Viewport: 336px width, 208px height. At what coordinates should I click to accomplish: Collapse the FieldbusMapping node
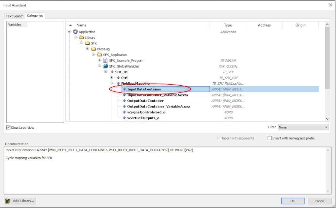pyautogui.click(x=111, y=83)
